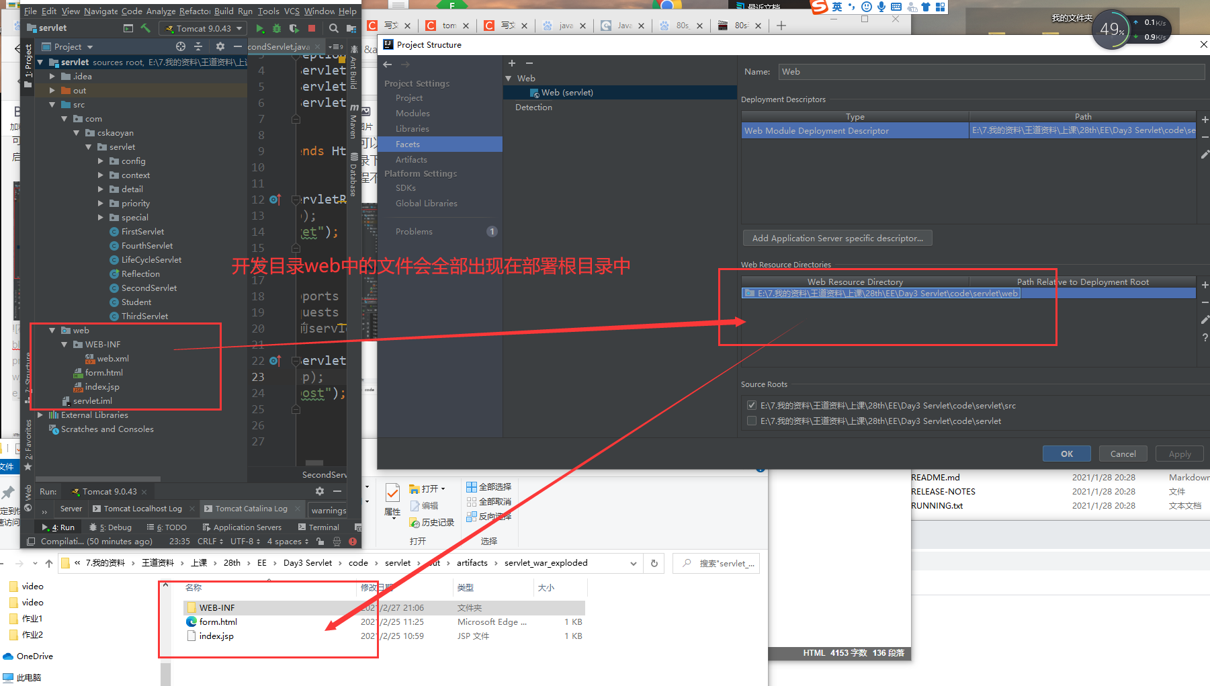Click the locate/scroll-from-source target icon
Screen dimensions: 1210x686
181,46
